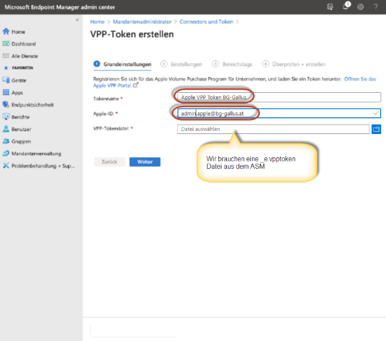This screenshot has height=341, width=386.
Task: Open Geräte in the sidebar
Action: coord(19,80)
